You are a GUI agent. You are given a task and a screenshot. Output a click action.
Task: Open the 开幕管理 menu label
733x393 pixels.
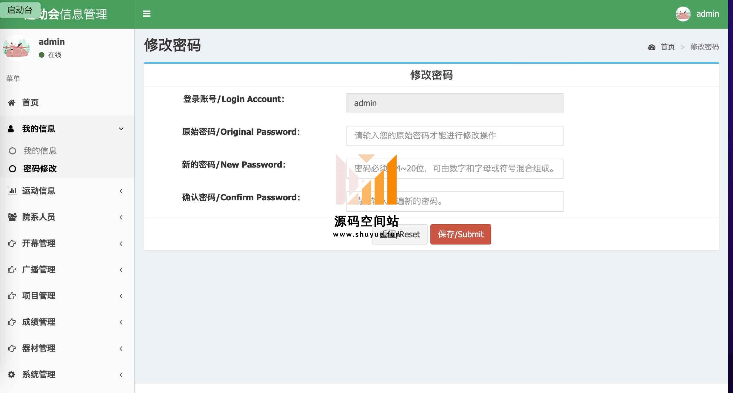pyautogui.click(x=39, y=243)
